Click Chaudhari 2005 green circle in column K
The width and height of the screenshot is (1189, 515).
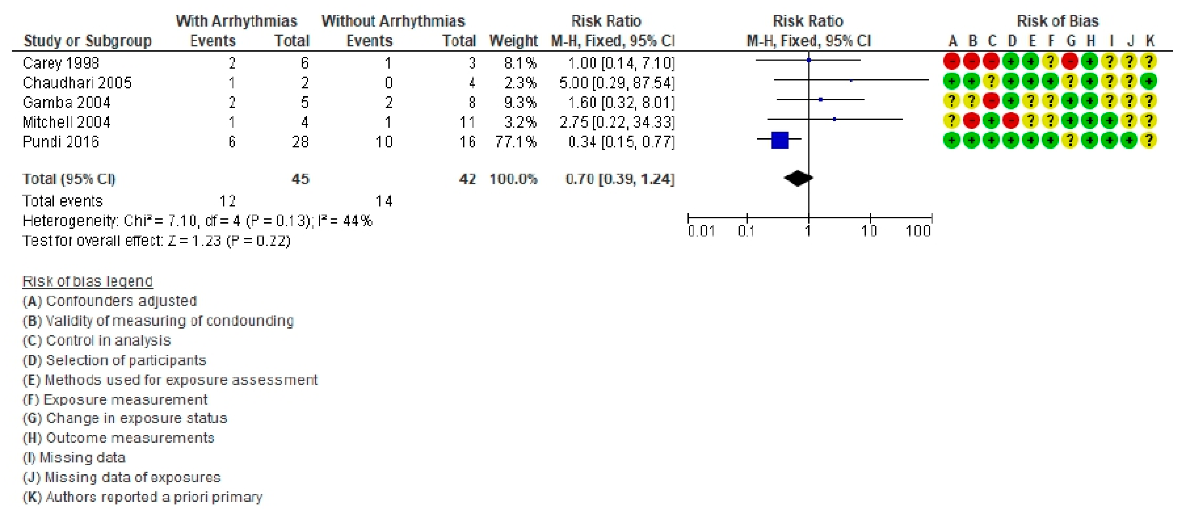tap(1149, 81)
